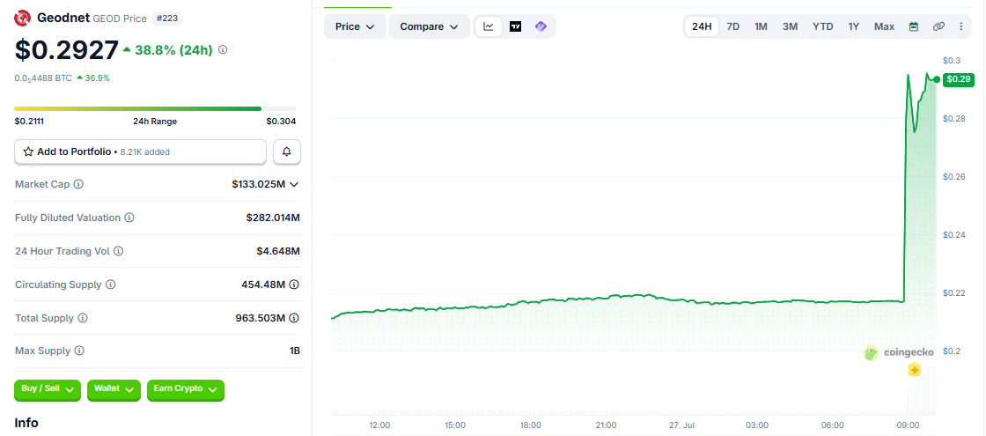The height and width of the screenshot is (436, 986).
Task: Click the 1B max supply value
Action: click(294, 351)
